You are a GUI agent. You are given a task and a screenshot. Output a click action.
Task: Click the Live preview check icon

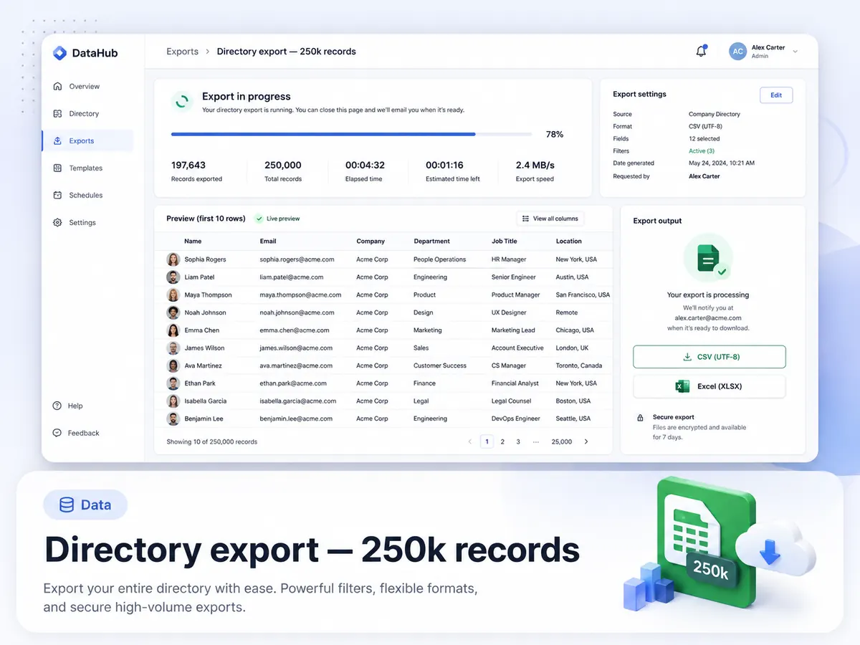pos(259,219)
